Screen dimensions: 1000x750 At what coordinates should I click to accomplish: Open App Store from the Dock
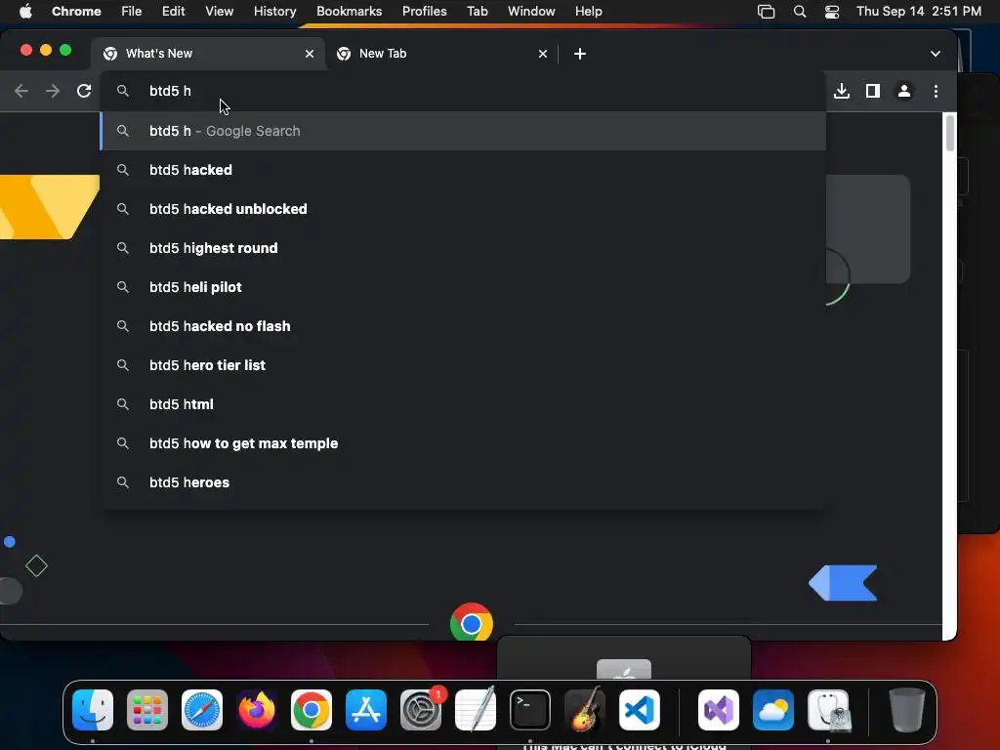(366, 709)
